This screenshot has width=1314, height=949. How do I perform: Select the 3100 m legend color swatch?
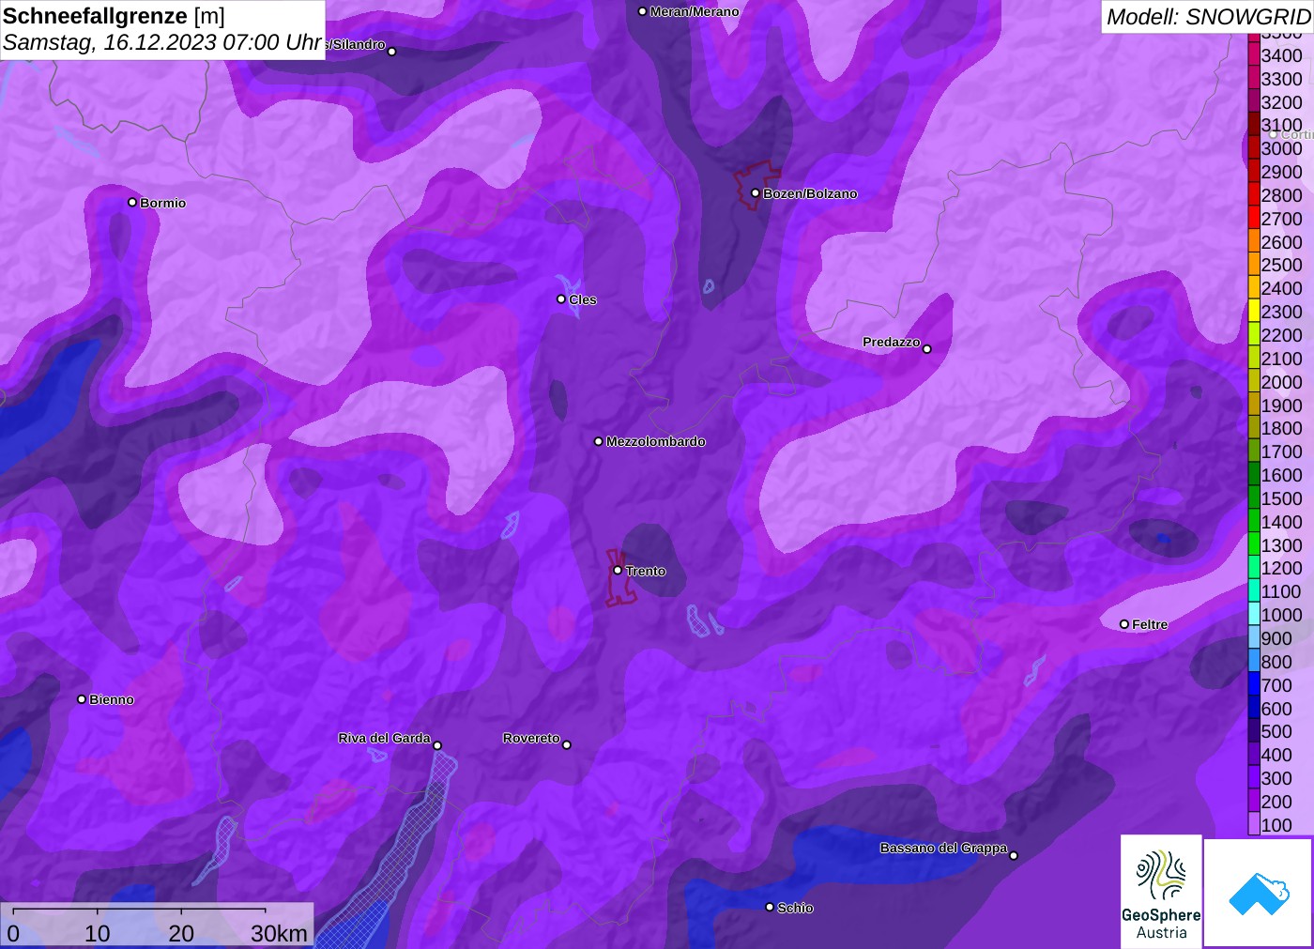click(x=1254, y=124)
